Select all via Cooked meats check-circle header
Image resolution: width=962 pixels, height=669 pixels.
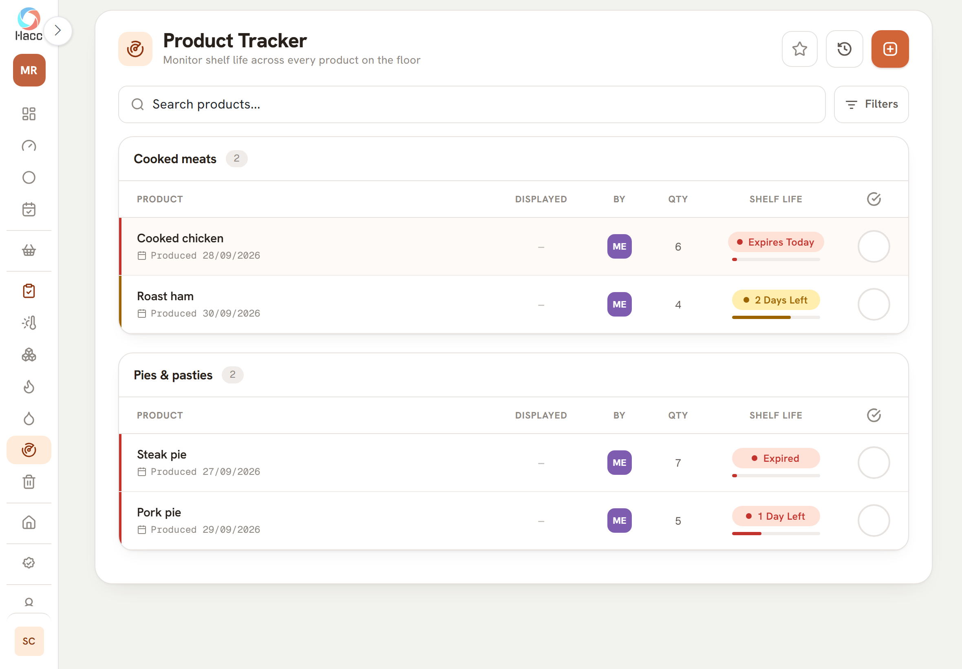[874, 199]
